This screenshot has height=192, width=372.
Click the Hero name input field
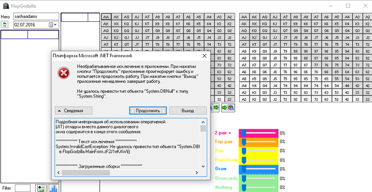(36, 16)
